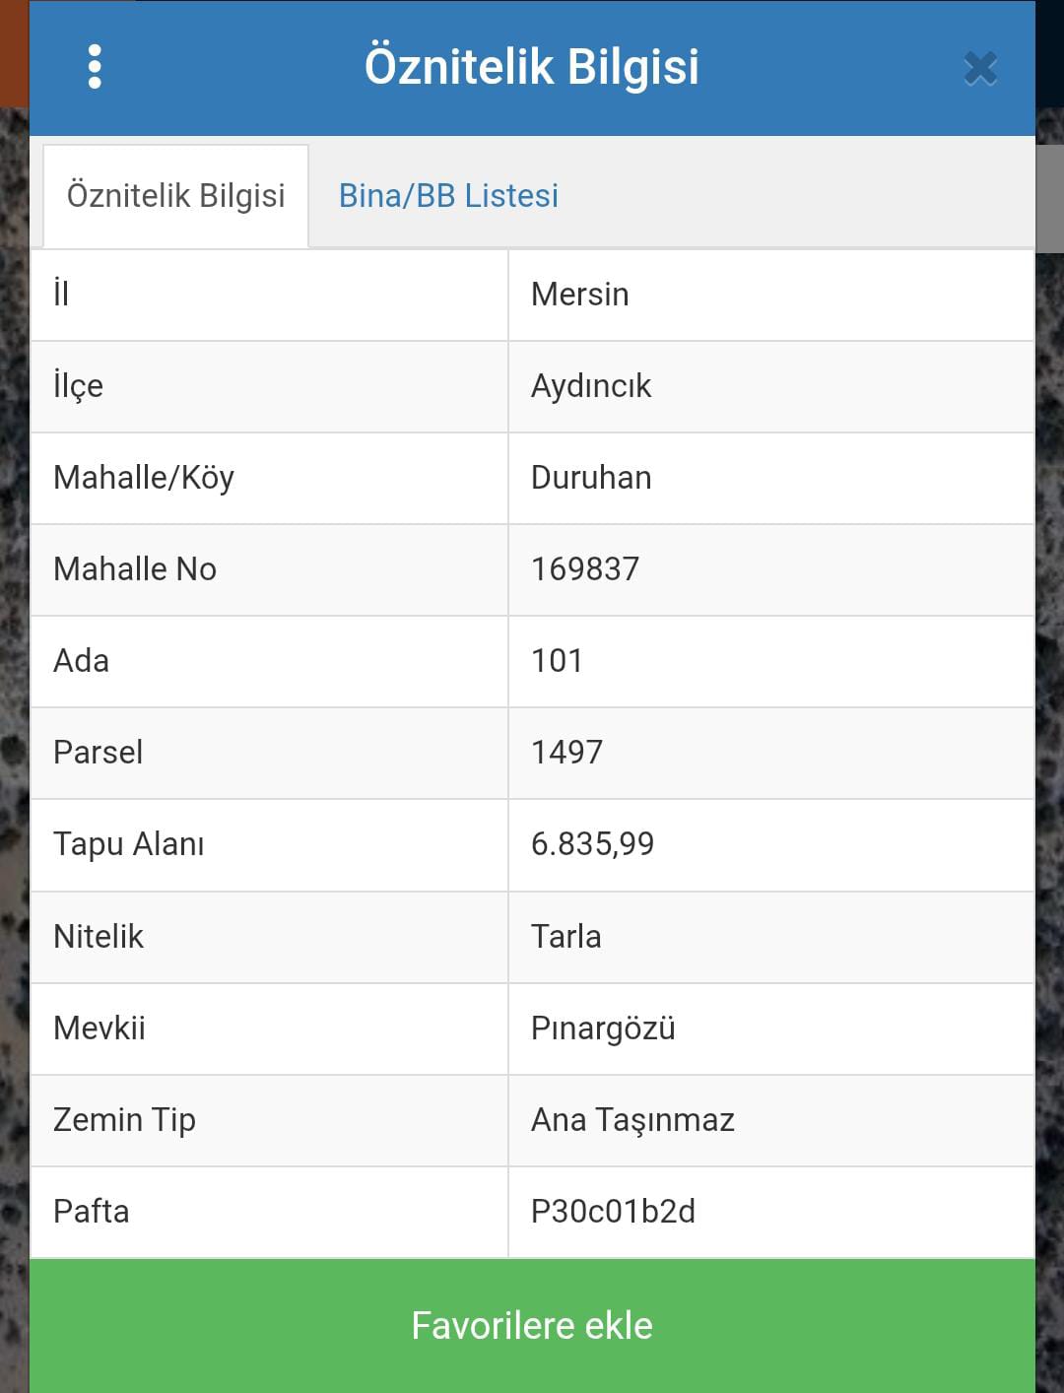Click the Pafta value P30c01b2d
The height and width of the screenshot is (1393, 1064).
[613, 1212]
